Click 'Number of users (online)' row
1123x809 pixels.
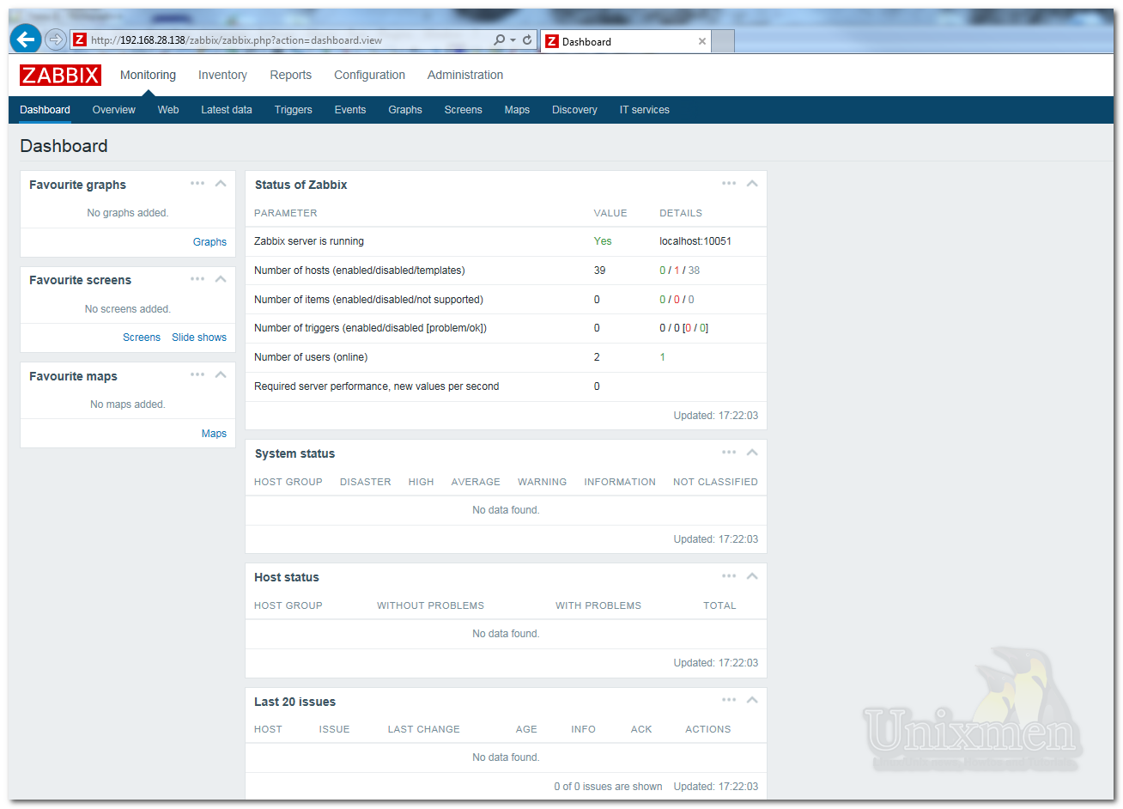pos(506,357)
